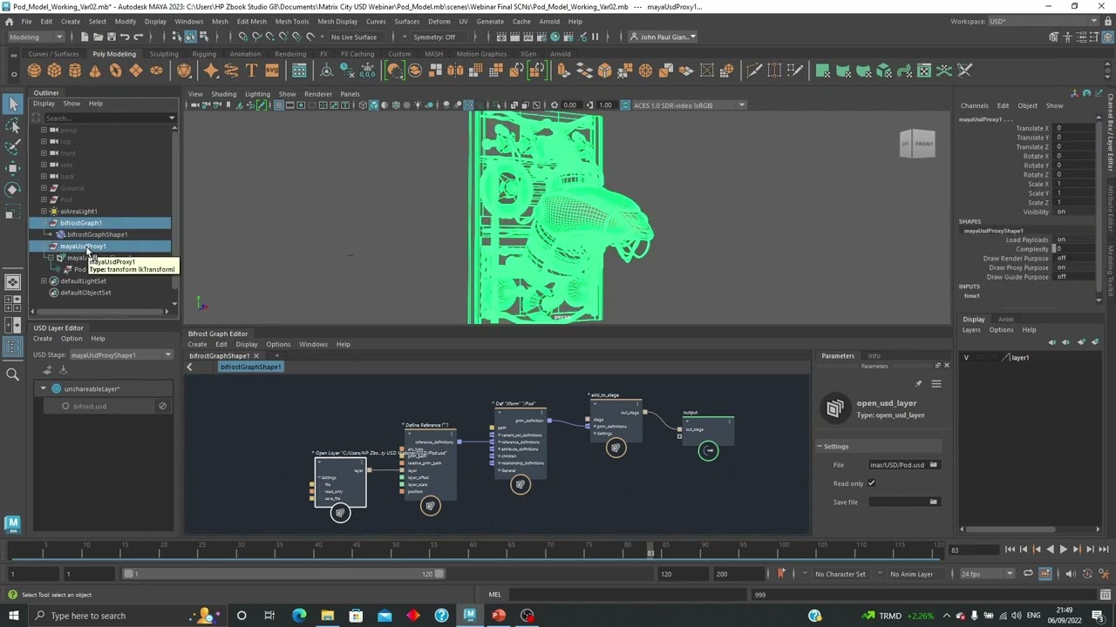Screen dimensions: 1116x627
Task: Navigate back arrow in Bifrost Graph Editor
Action: 189,367
